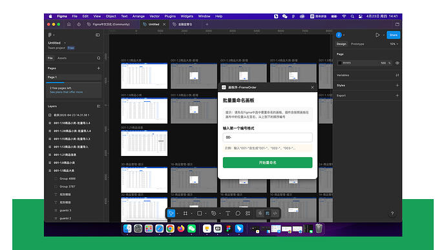Switch to the Untitled file tab
Screen dimensions: 446x250
click(154, 24)
